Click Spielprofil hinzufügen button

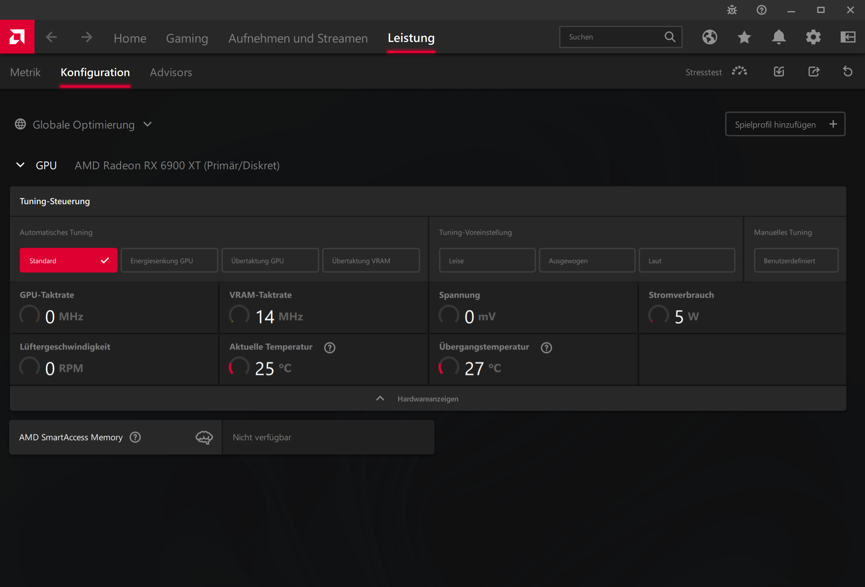(x=785, y=124)
